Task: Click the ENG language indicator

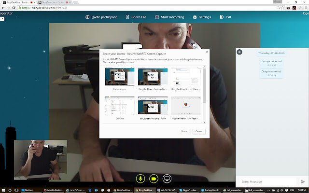Action: coord(292,190)
